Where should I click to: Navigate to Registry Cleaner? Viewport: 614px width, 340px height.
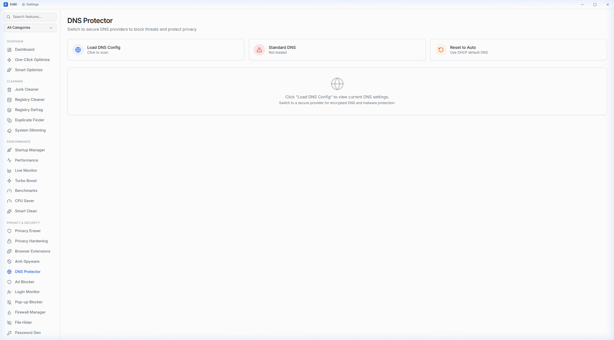[x=30, y=100]
